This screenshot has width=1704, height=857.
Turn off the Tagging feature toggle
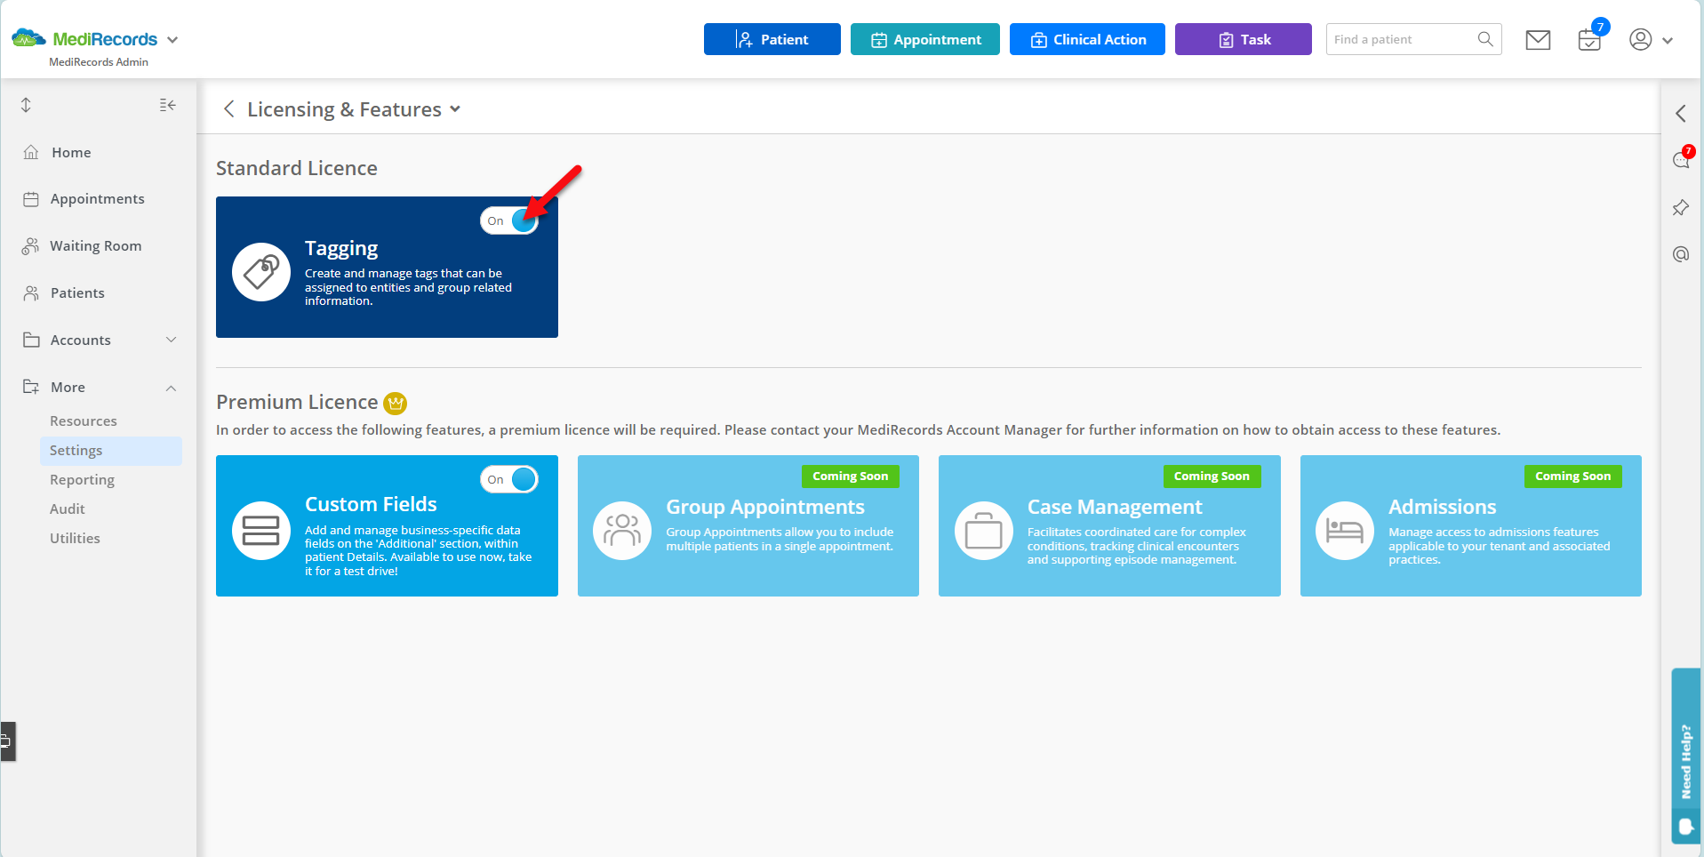(x=509, y=220)
